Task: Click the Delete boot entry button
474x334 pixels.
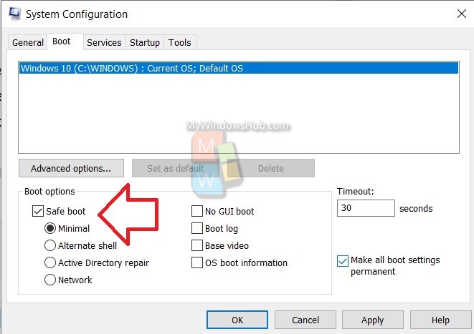Action: 271,168
